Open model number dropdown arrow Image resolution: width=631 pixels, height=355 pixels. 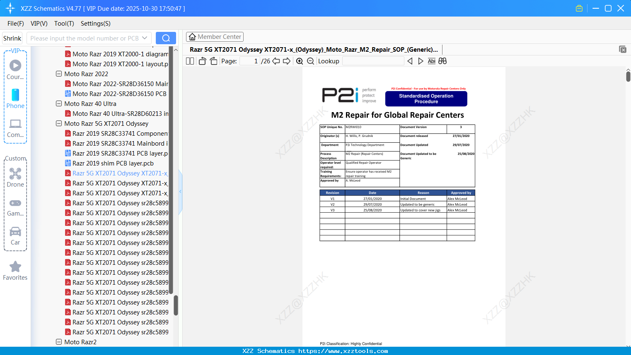(x=145, y=38)
